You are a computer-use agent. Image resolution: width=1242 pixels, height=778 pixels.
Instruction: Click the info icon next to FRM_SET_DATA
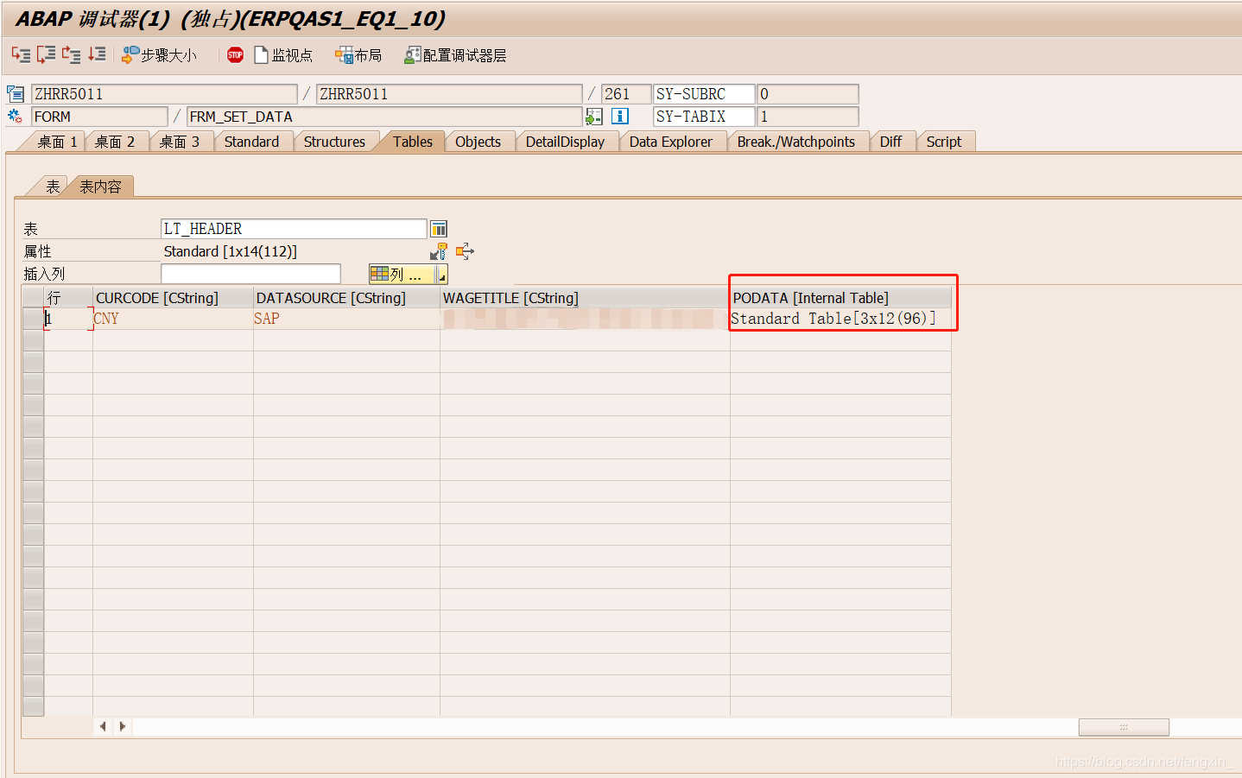tap(620, 116)
